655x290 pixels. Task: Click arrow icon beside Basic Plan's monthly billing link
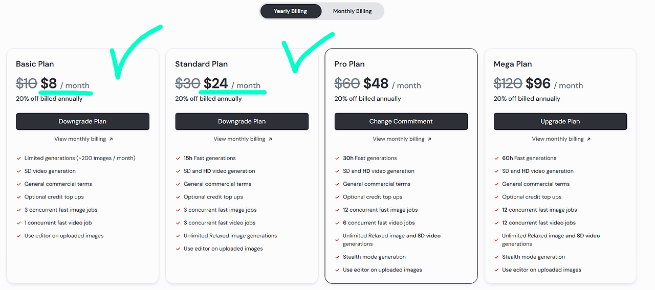tap(111, 139)
